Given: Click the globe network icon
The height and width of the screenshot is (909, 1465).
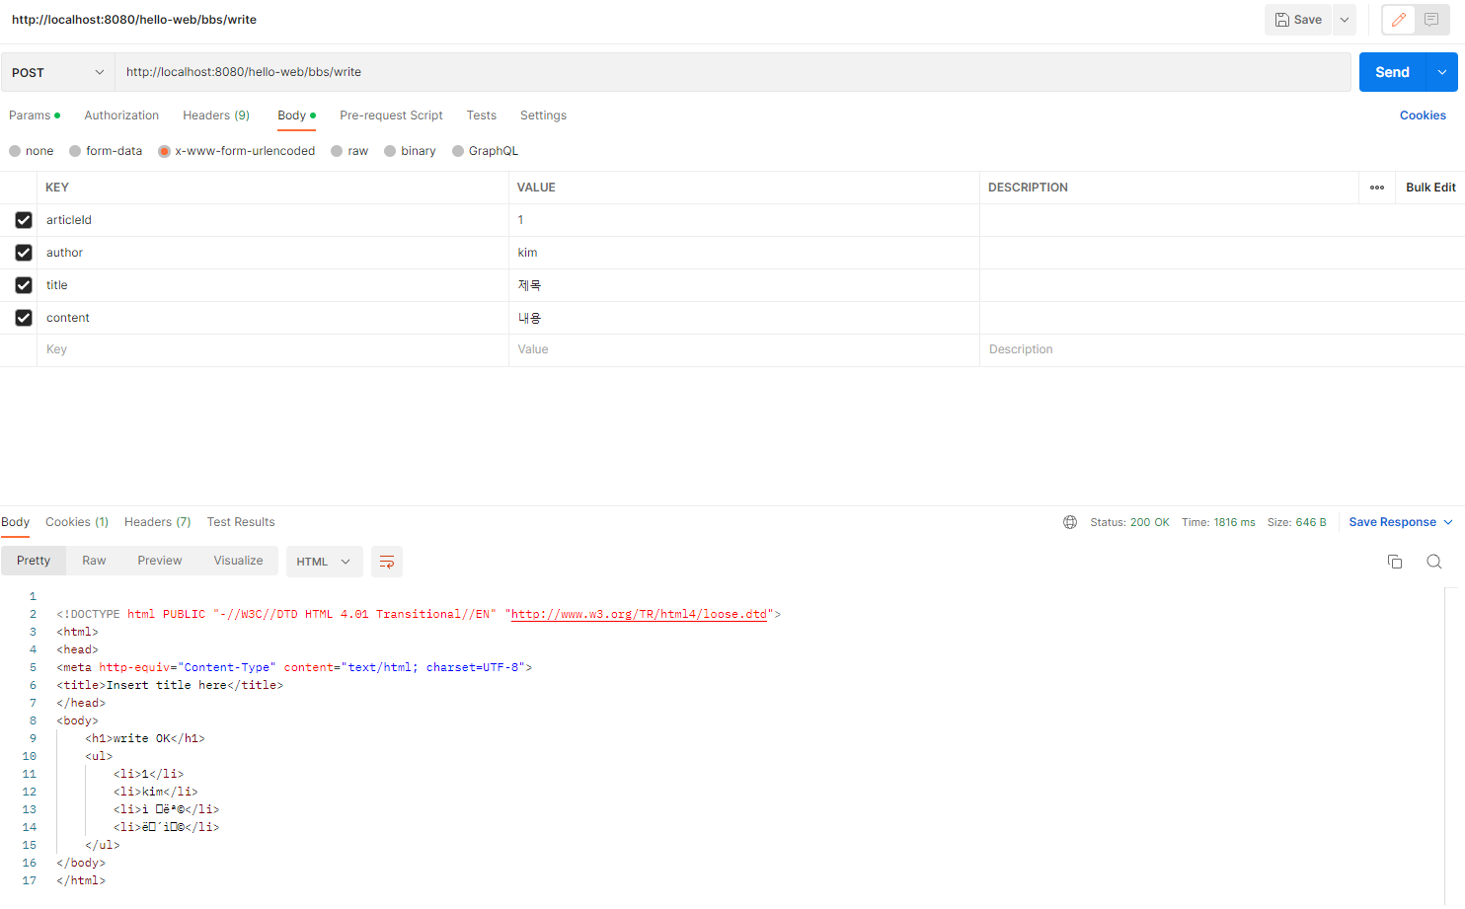Looking at the screenshot, I should click(x=1070, y=522).
